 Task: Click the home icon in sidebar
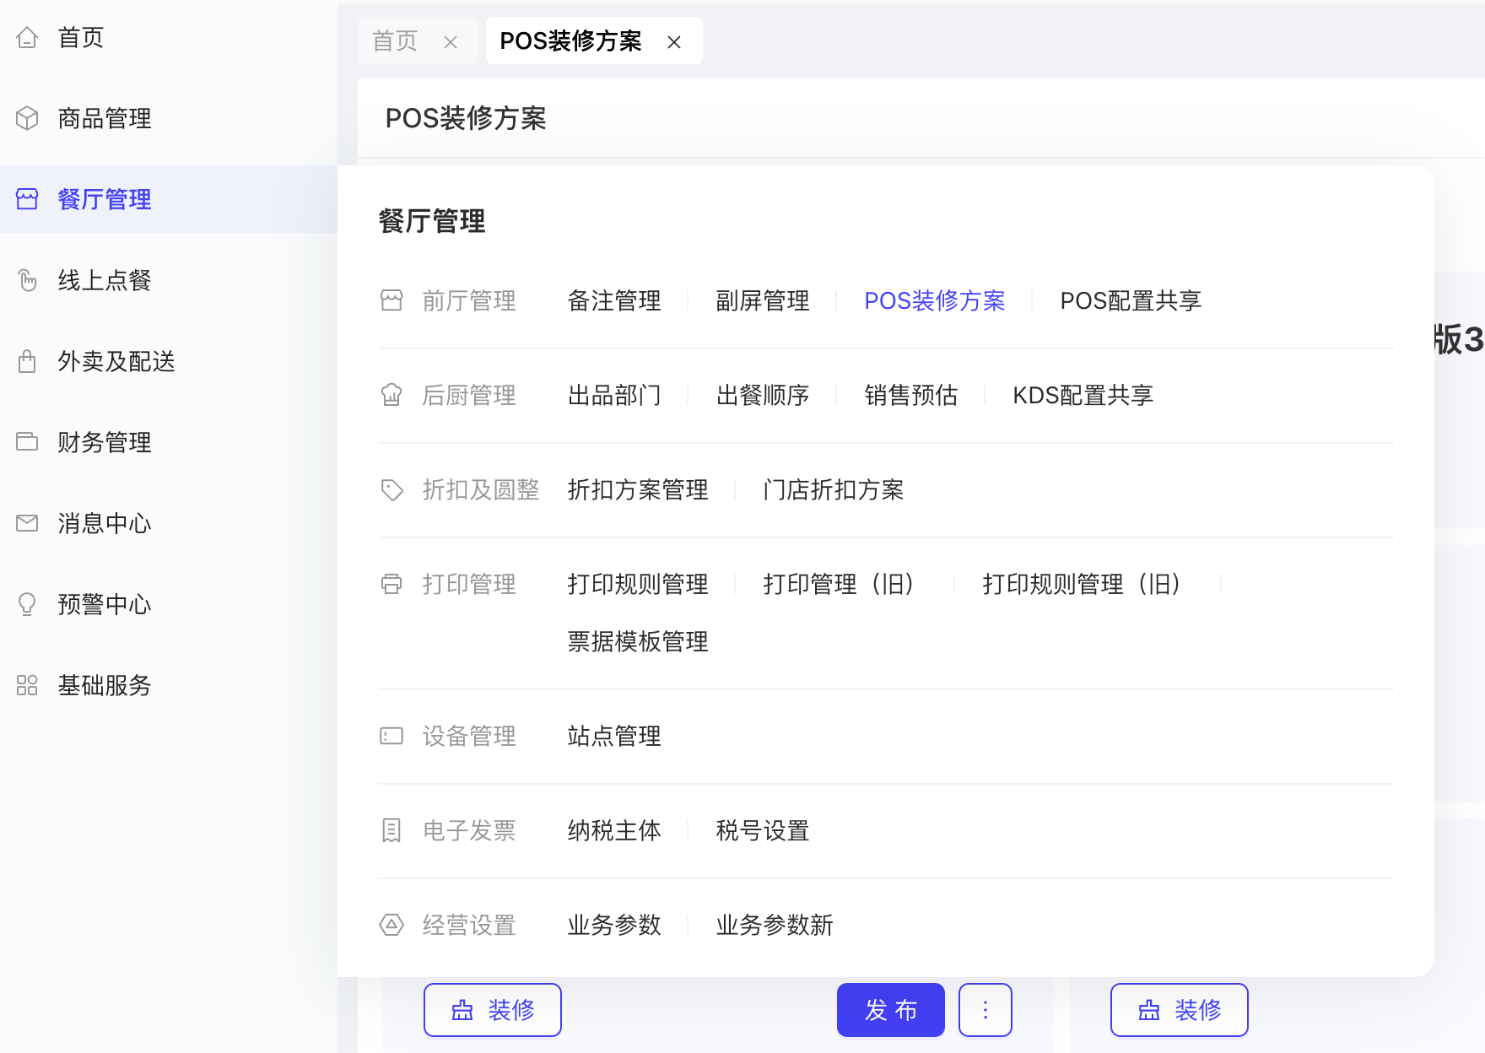click(x=27, y=37)
